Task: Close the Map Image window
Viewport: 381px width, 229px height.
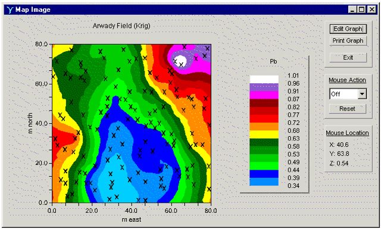Action: point(371,10)
